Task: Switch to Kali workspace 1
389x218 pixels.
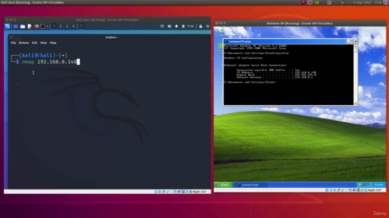Action: (x=54, y=26)
